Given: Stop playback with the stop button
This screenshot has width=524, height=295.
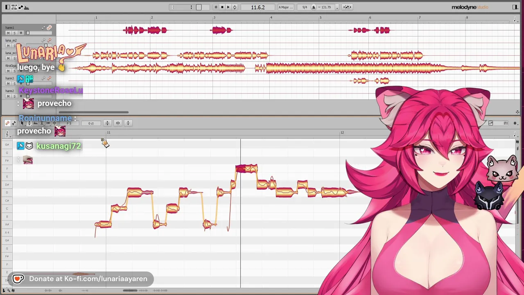Looking at the screenshot, I should [x=222, y=7].
